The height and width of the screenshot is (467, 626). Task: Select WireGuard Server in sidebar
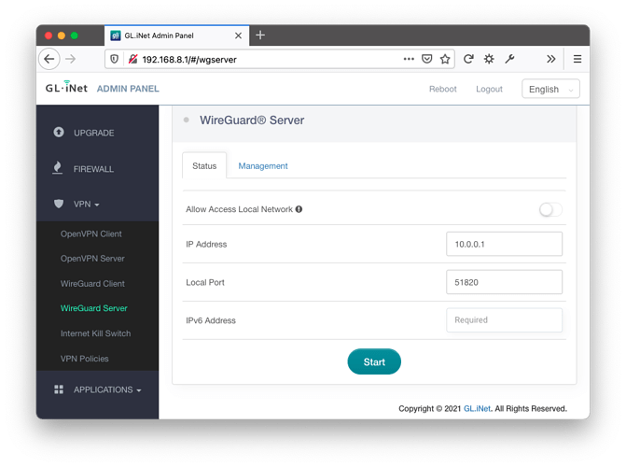coord(94,308)
